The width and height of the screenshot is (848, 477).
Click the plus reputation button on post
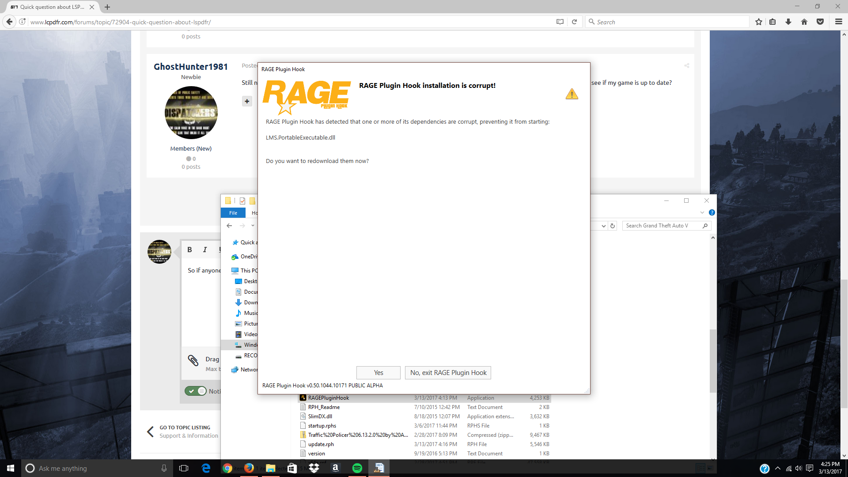[247, 101]
